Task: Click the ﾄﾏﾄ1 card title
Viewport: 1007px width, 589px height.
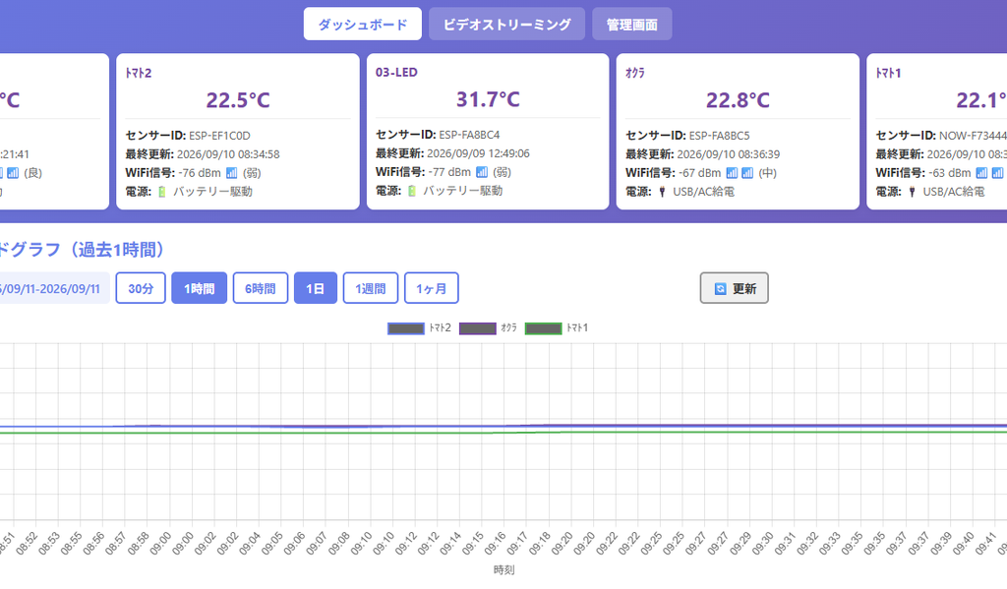Action: coord(889,73)
